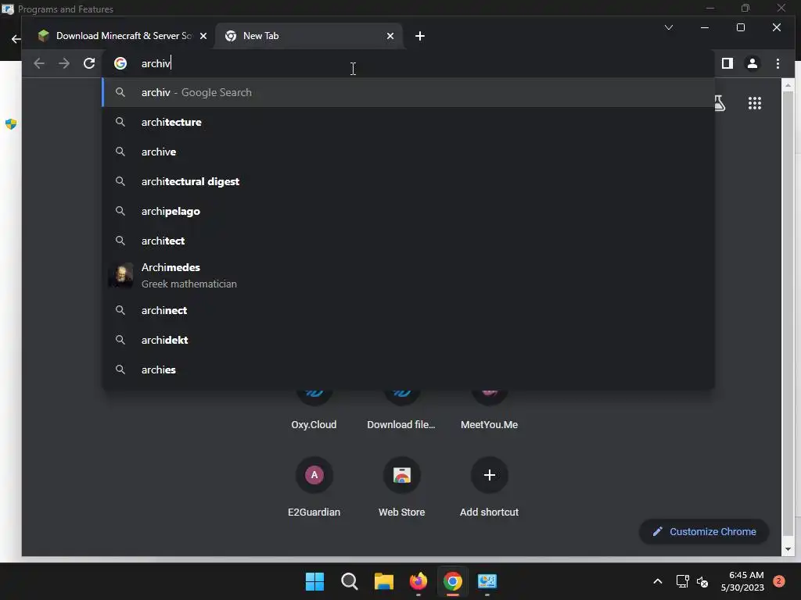Image resolution: width=801 pixels, height=600 pixels.
Task: Open the Chrome profile icon
Action: (x=752, y=63)
